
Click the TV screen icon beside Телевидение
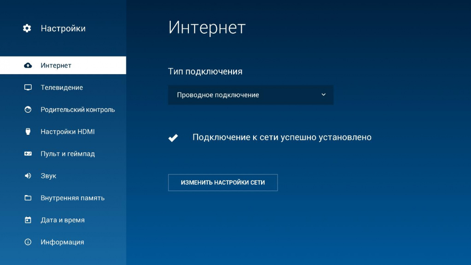pos(28,87)
